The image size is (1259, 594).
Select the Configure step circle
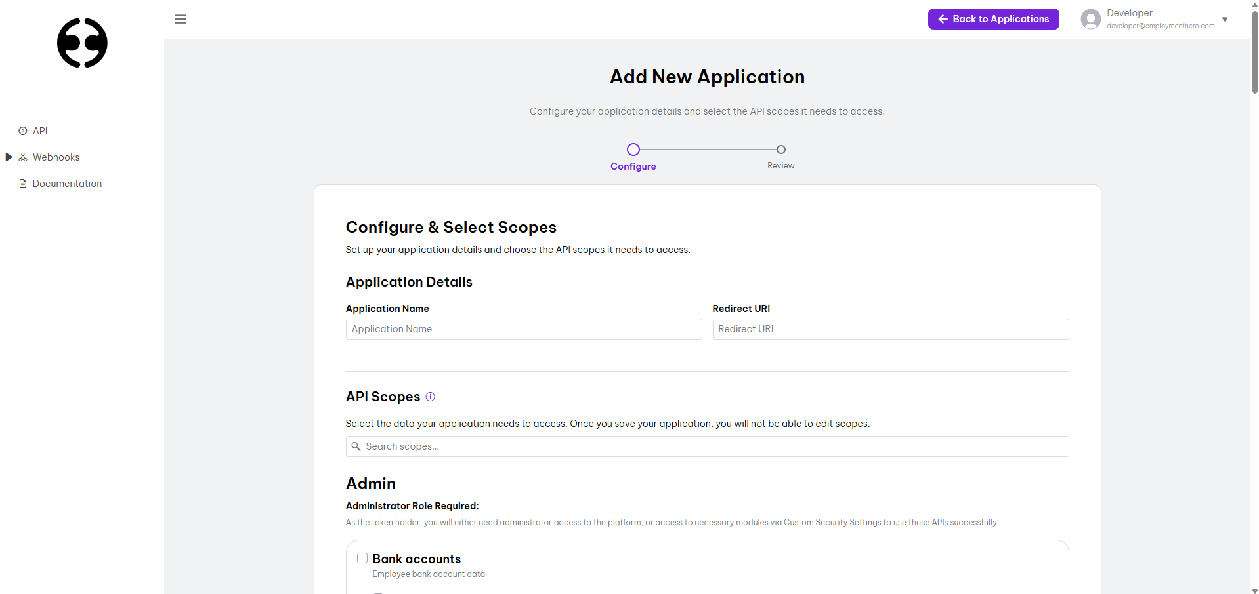tap(632, 149)
